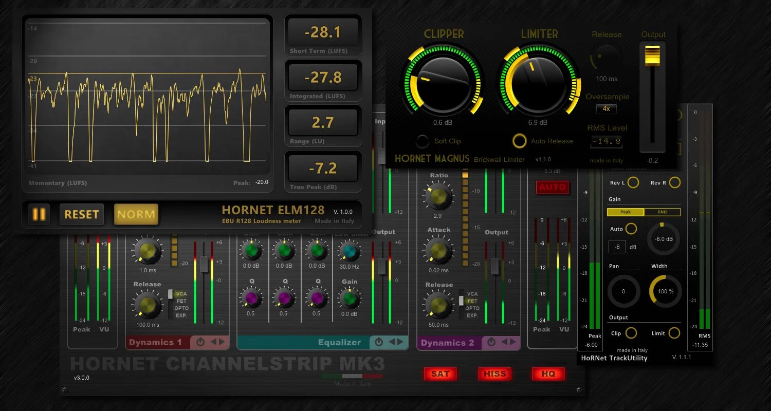Image resolution: width=771 pixels, height=411 pixels.
Task: Toggle Dynamics 2 power button
Action: (491, 342)
